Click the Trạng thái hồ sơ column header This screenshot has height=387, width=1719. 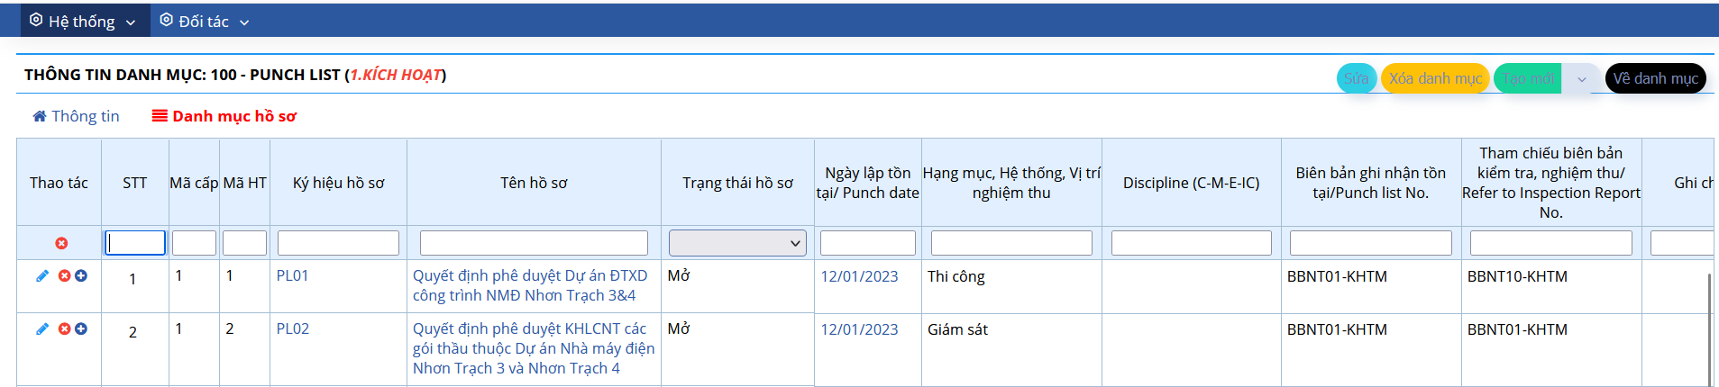pyautogui.click(x=737, y=183)
